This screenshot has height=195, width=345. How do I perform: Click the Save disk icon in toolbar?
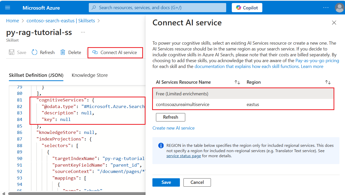pos(11,52)
